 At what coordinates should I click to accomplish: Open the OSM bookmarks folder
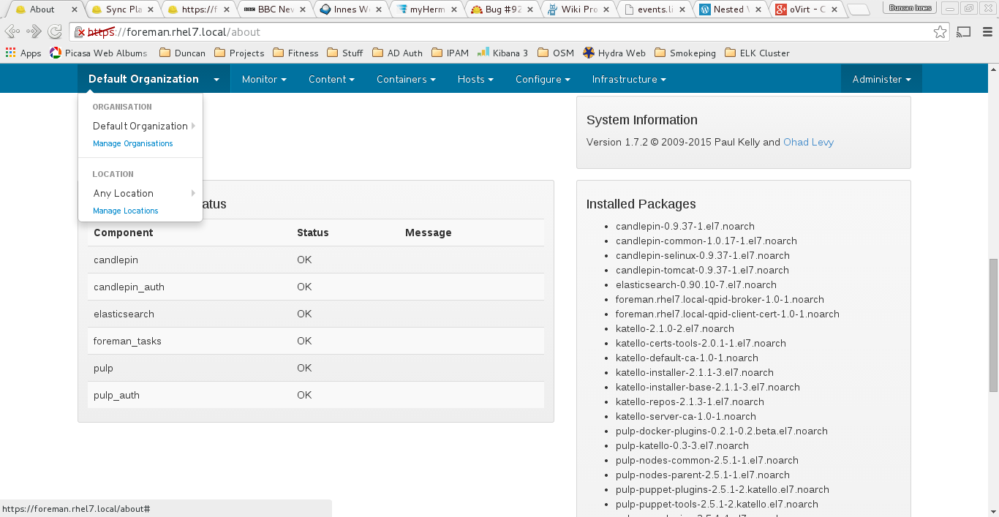click(556, 53)
